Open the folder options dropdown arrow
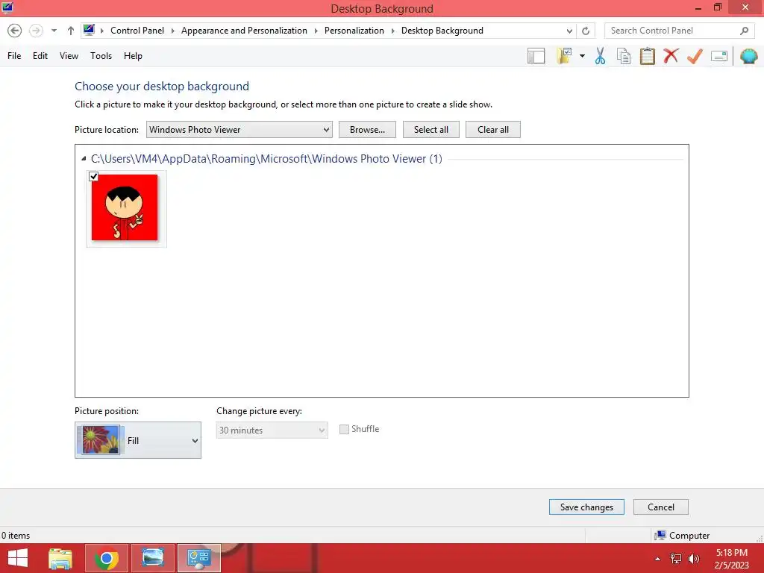The width and height of the screenshot is (764, 573). coord(582,56)
